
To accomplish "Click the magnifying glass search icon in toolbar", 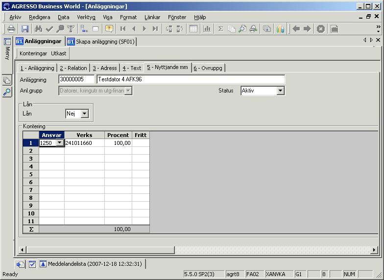I will pyautogui.click(x=60, y=29).
